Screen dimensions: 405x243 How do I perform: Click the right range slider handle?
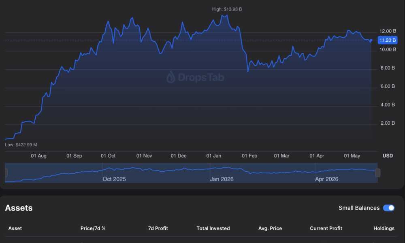click(377, 173)
